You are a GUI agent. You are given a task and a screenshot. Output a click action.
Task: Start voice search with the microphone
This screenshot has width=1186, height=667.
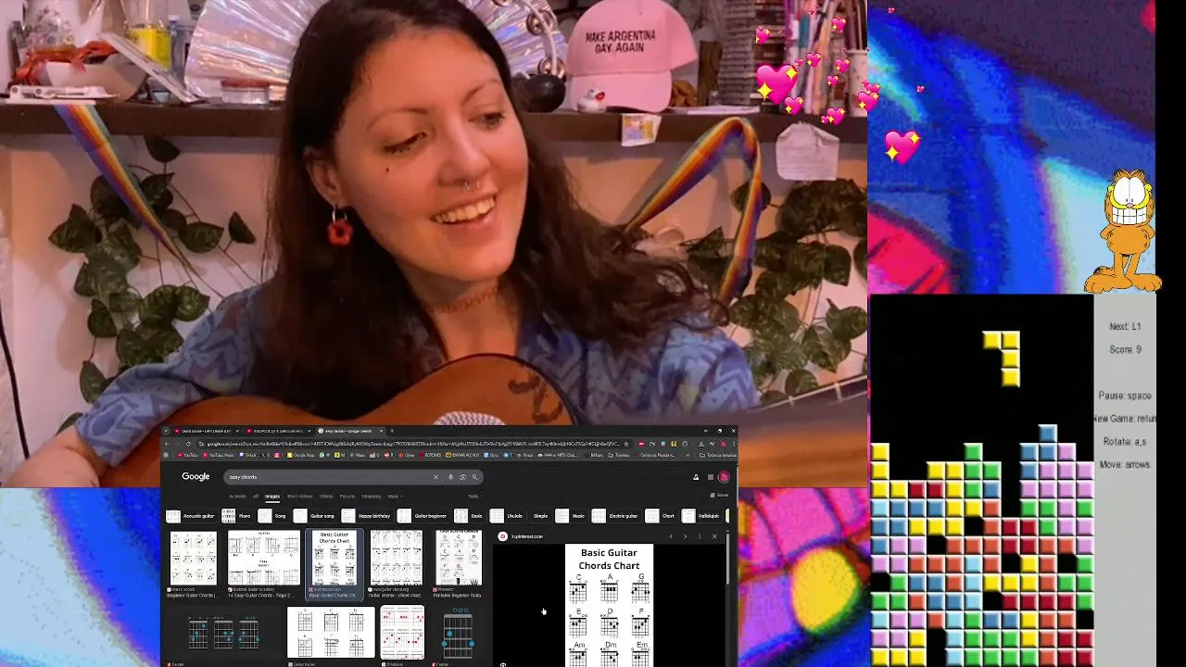click(x=450, y=477)
